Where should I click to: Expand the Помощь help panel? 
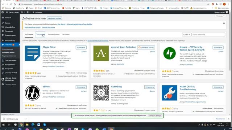click(220, 16)
